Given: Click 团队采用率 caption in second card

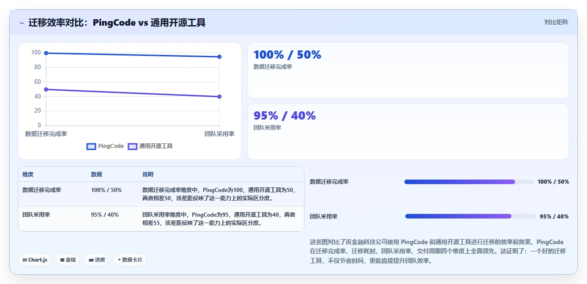Looking at the screenshot, I should 267,128.
